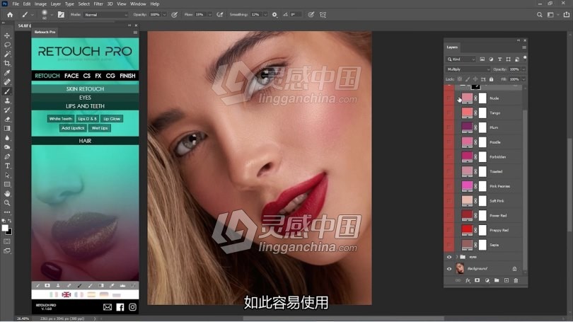Expand the eyes group
Image resolution: width=573 pixels, height=322 pixels.
[x=457, y=257]
